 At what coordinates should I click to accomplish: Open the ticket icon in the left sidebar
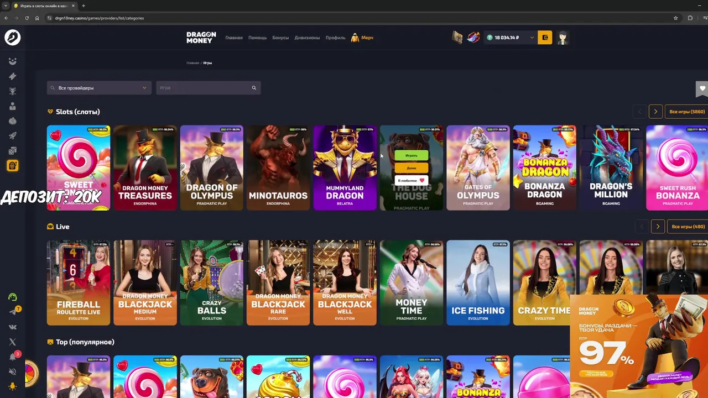[x=13, y=76]
